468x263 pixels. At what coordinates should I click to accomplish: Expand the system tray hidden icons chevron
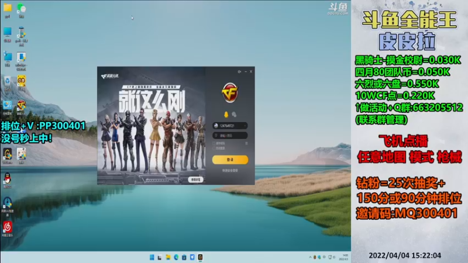310,257
